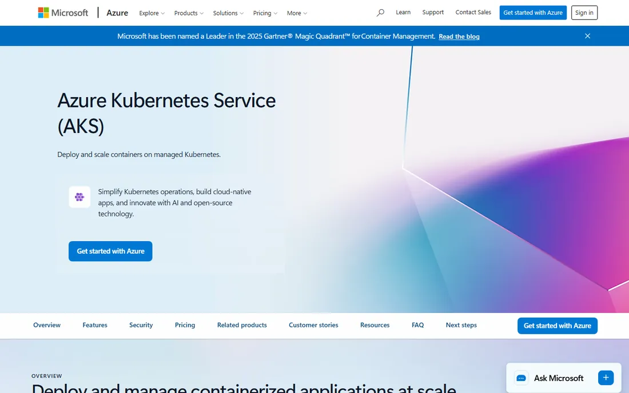Select the Security section tab

point(141,325)
